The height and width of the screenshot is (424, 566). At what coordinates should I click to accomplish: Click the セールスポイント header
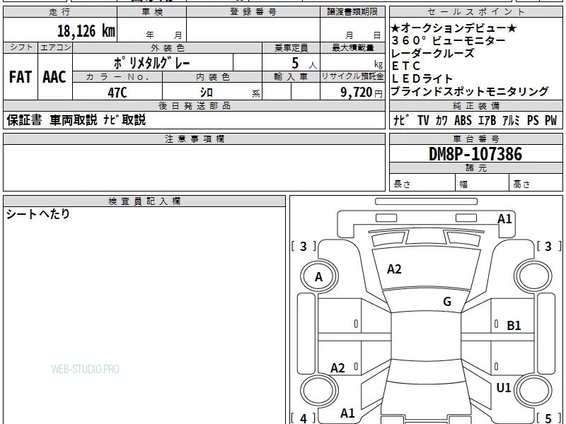click(x=475, y=12)
